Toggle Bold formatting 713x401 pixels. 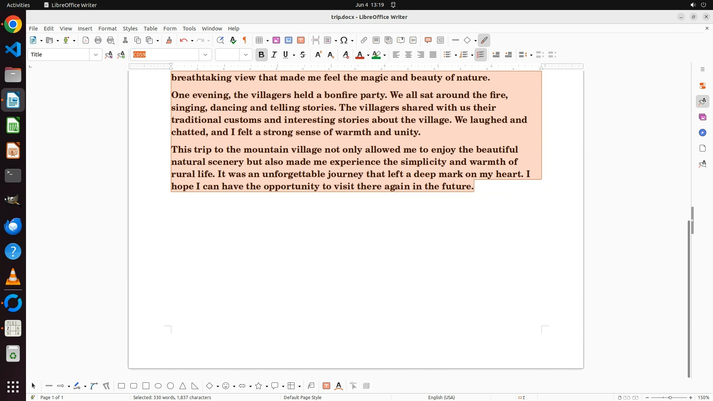click(x=261, y=55)
